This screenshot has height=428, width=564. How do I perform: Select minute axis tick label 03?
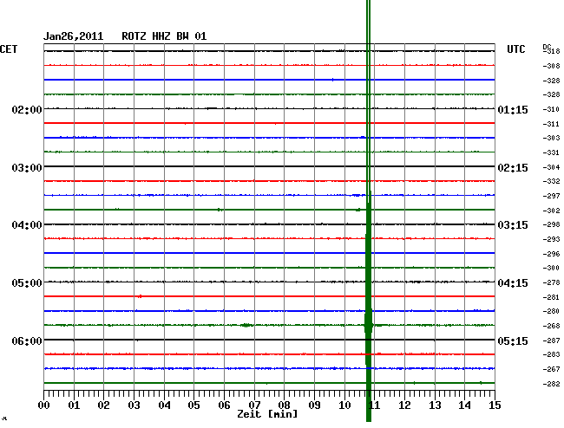click(134, 405)
